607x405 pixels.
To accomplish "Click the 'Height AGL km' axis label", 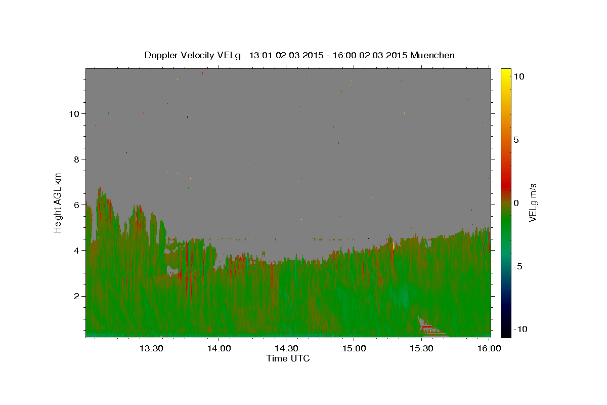I will point(58,202).
